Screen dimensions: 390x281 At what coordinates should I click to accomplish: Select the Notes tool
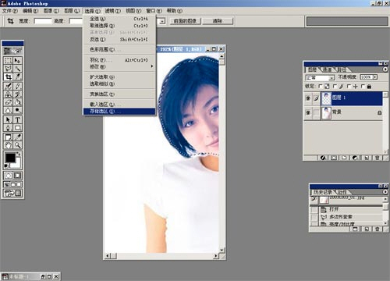pyautogui.click(x=8, y=137)
